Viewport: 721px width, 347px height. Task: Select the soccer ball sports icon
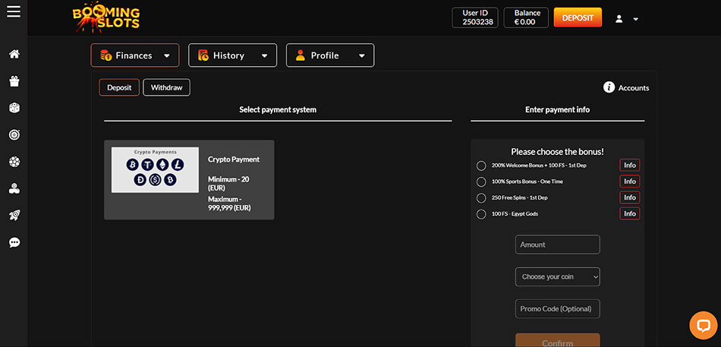coord(14,162)
